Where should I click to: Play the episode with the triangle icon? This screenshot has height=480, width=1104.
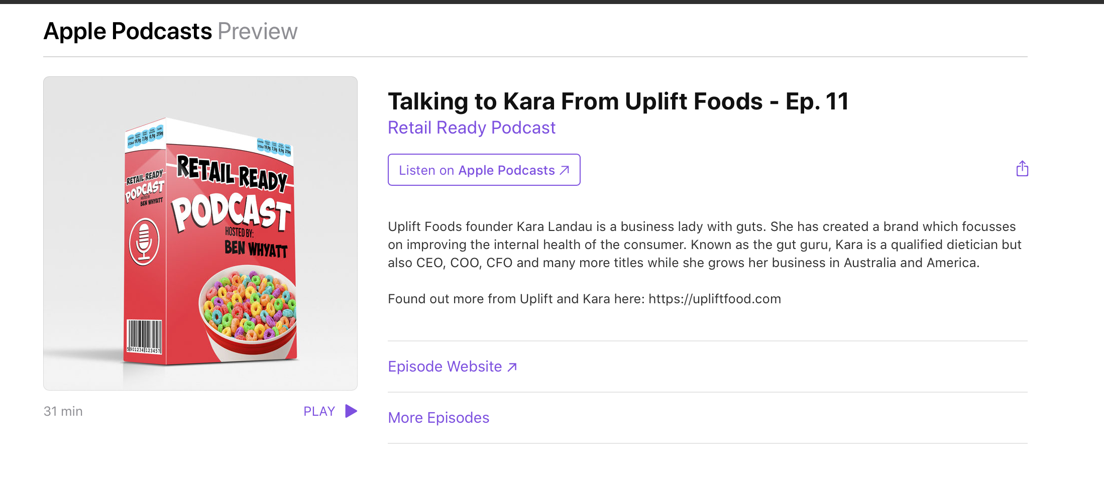pyautogui.click(x=351, y=411)
